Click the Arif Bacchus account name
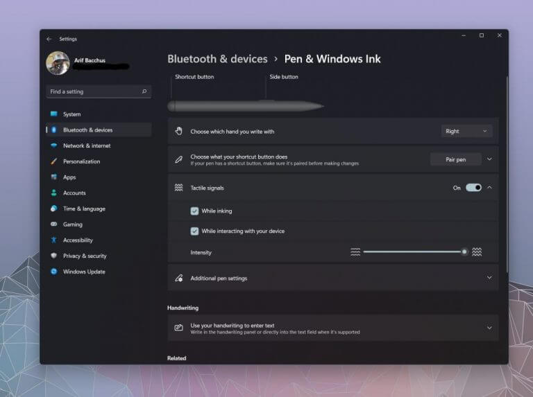Viewport: 533px width, 397px height. [90, 60]
